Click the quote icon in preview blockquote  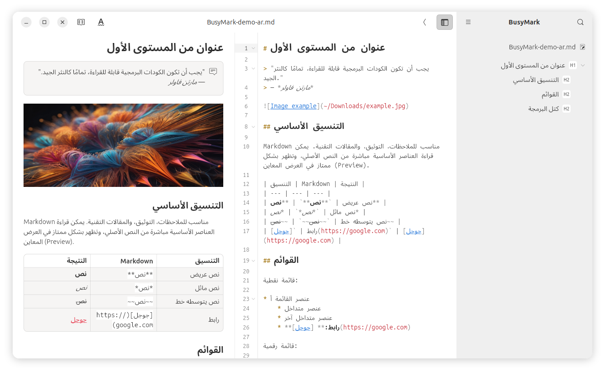(x=213, y=72)
